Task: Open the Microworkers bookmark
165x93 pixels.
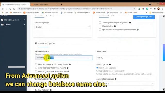Action: coord(115,13)
